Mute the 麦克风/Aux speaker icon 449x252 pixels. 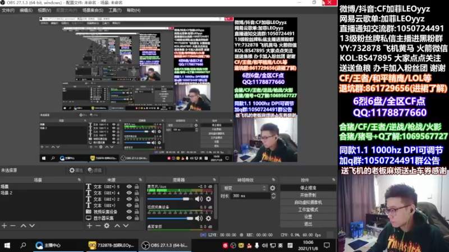199,199
